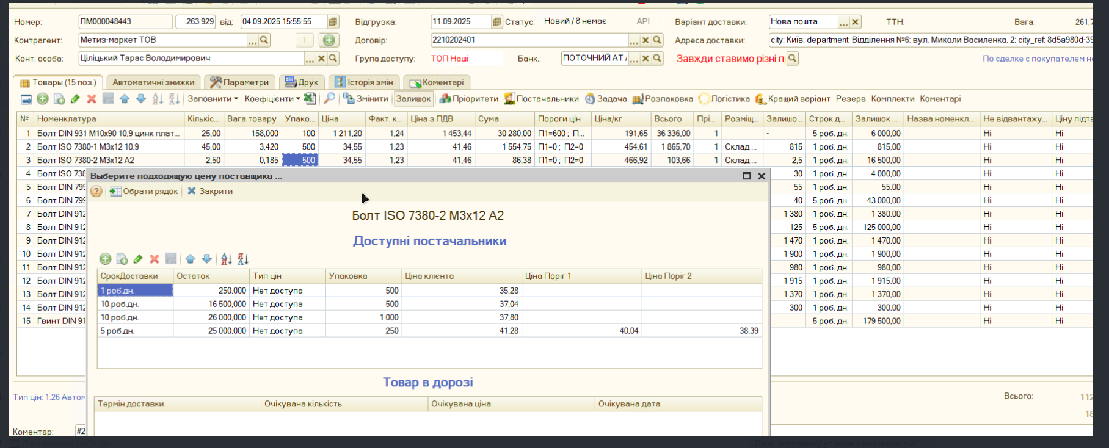
Task: Click Резерв toolbar item
Action: point(851,99)
